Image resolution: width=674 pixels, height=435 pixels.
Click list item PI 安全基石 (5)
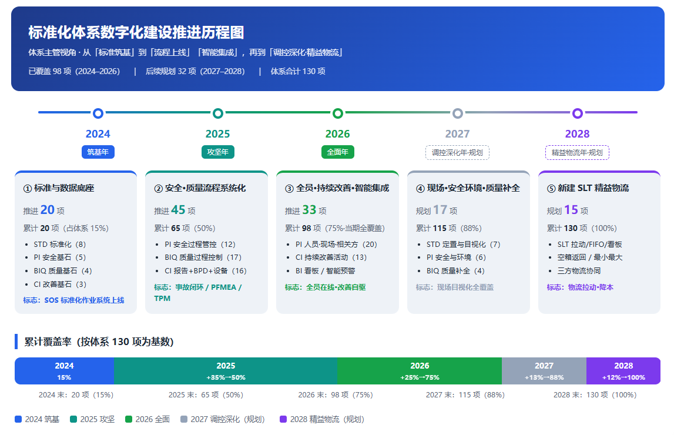coord(60,257)
